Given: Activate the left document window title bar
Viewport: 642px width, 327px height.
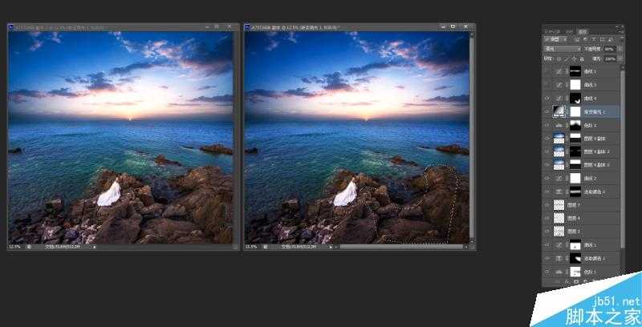Looking at the screenshot, I should coord(120,26).
